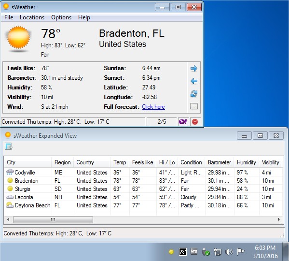Click the 29.94 in... barometer cell
The image size is (289, 261).
(219, 189)
